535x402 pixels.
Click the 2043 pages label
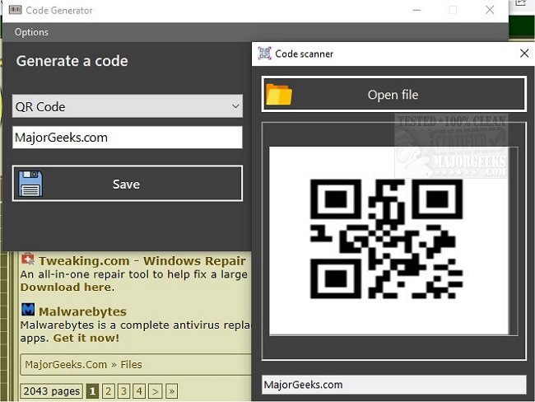(52, 391)
